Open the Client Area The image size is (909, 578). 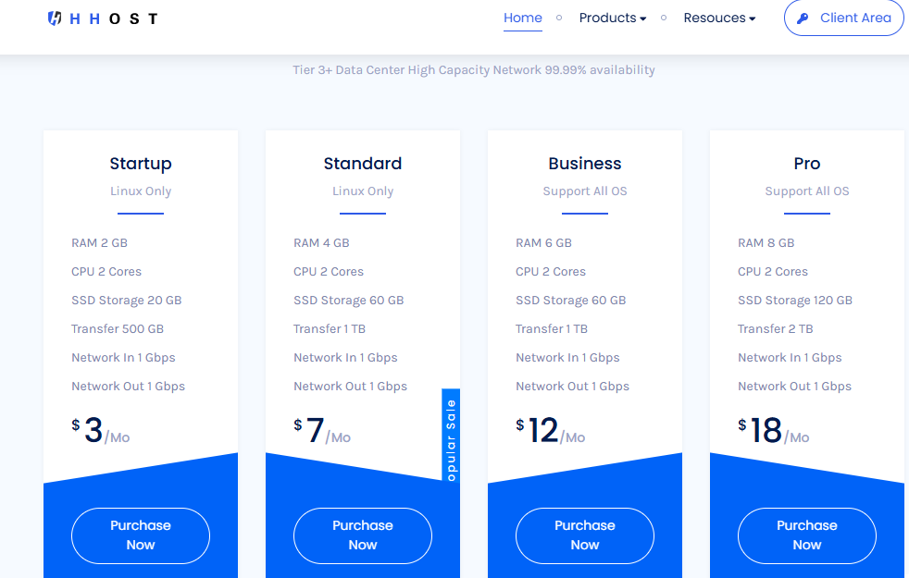click(x=843, y=18)
